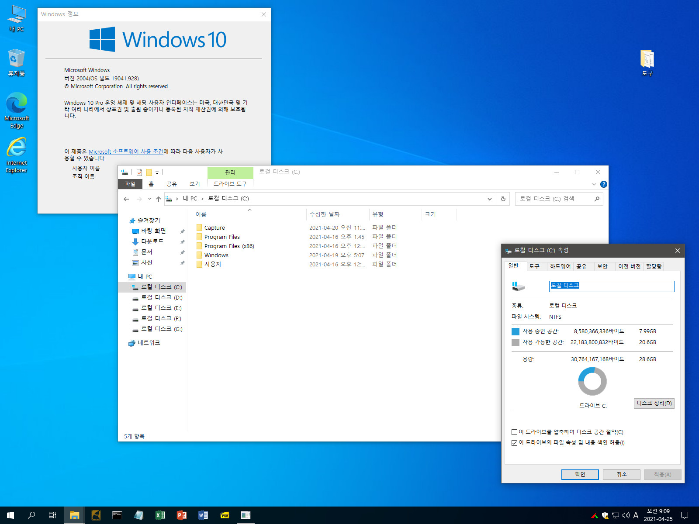
Task: Select the Program Files (x86) folder
Action: tap(225, 246)
